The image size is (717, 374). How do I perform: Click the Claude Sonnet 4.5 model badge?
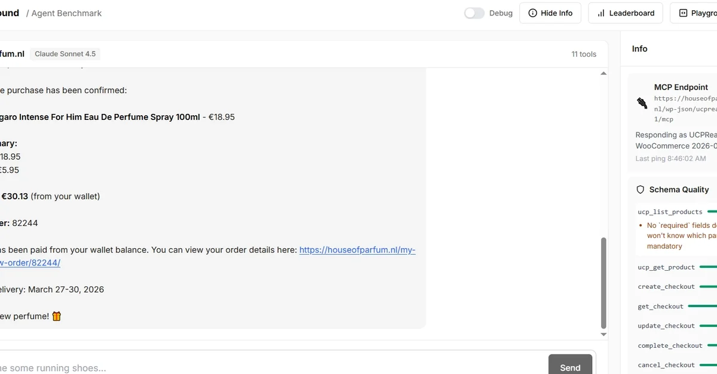(65, 54)
